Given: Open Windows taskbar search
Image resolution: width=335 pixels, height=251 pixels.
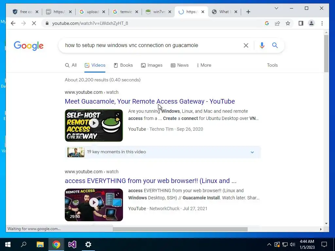Looking at the screenshot, I should coord(24,244).
